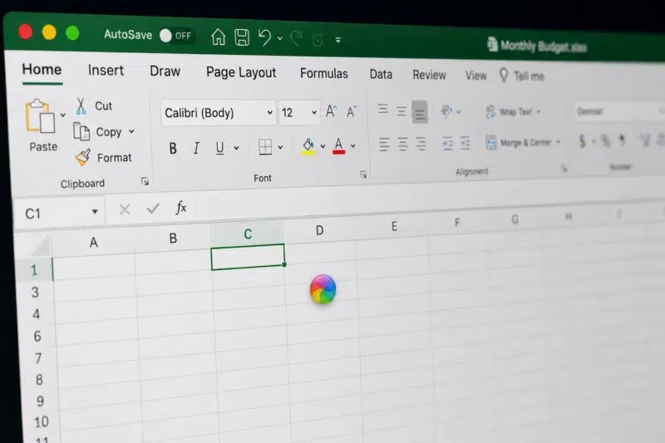Viewport: 665px width, 443px height.
Task: Toggle Bold formatting
Action: (173, 149)
